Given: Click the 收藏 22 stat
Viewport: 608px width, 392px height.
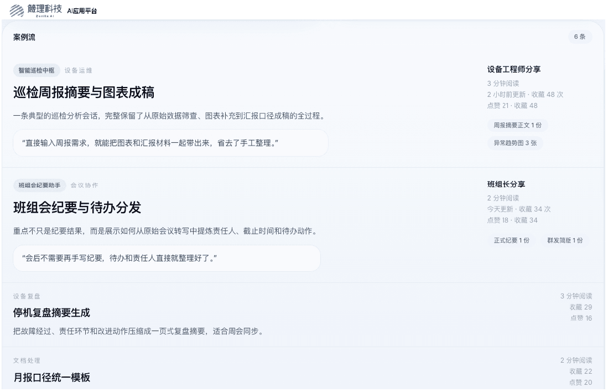Looking at the screenshot, I should 581,372.
